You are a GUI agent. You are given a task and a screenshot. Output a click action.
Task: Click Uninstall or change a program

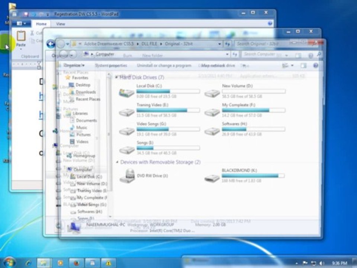(164, 66)
